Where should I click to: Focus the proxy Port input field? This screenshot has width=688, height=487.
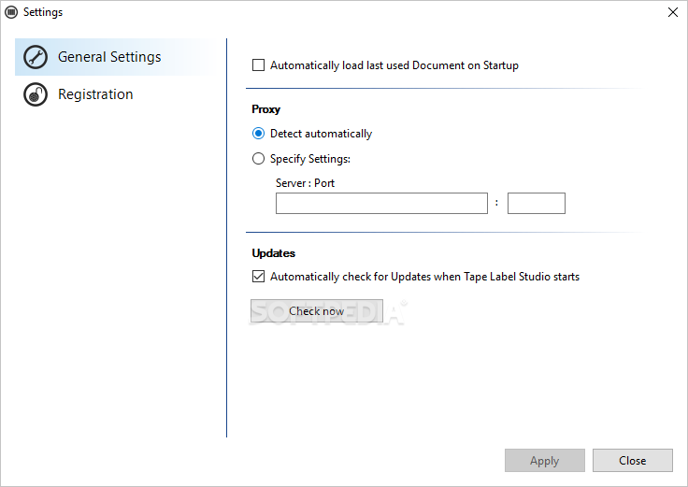coord(537,203)
